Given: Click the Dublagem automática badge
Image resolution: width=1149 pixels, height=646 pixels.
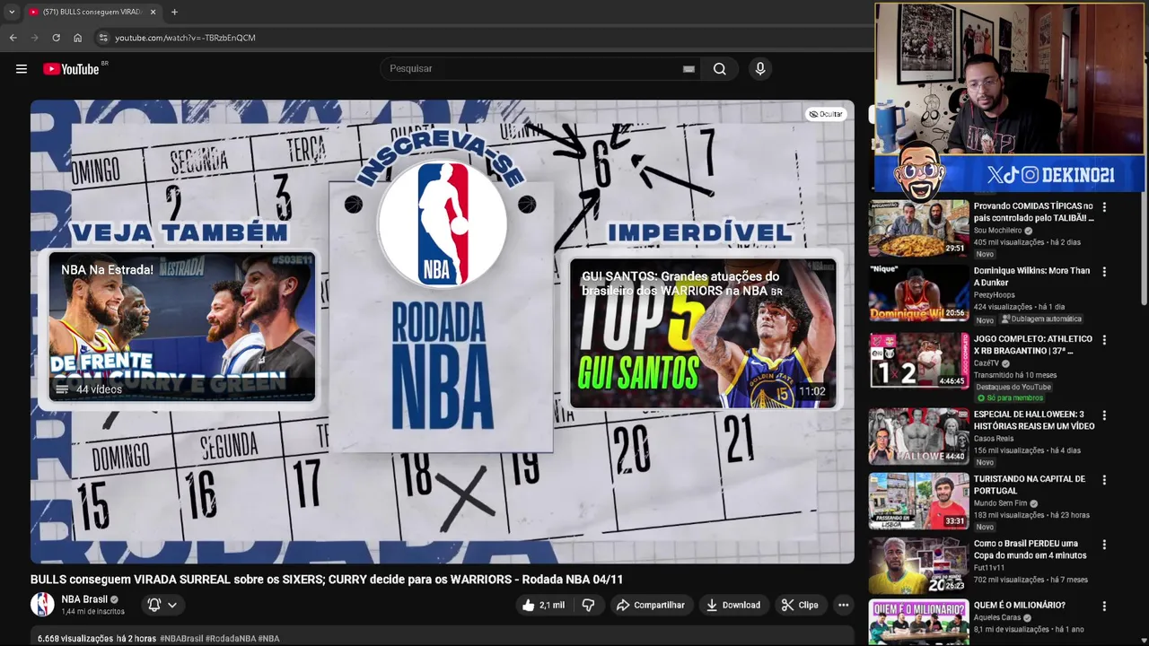Looking at the screenshot, I should click(x=1042, y=319).
